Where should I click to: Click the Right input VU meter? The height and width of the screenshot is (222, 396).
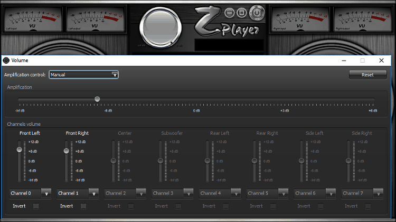[x=300, y=19]
